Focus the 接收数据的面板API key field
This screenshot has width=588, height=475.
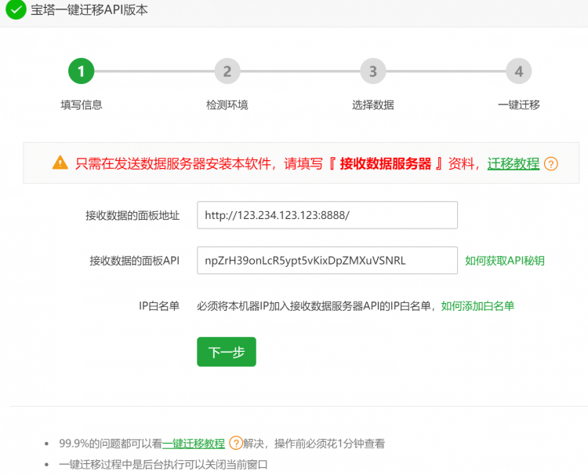click(x=327, y=261)
